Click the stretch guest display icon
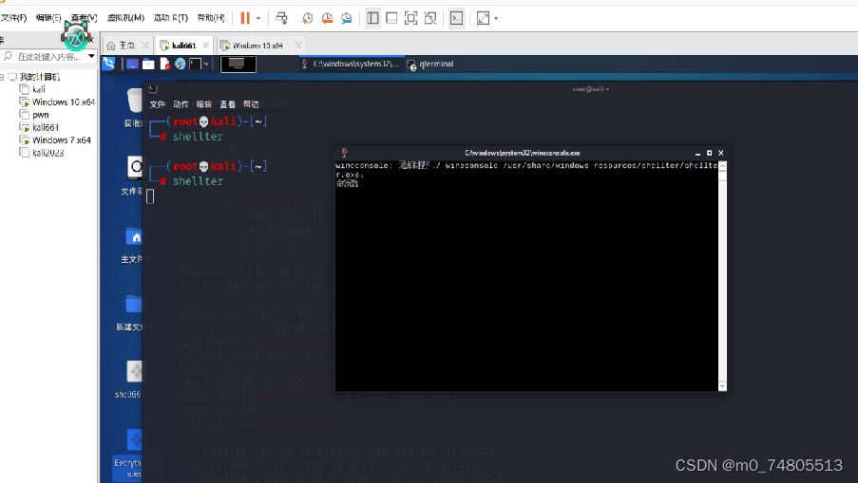This screenshot has height=483, width=858. (x=484, y=18)
